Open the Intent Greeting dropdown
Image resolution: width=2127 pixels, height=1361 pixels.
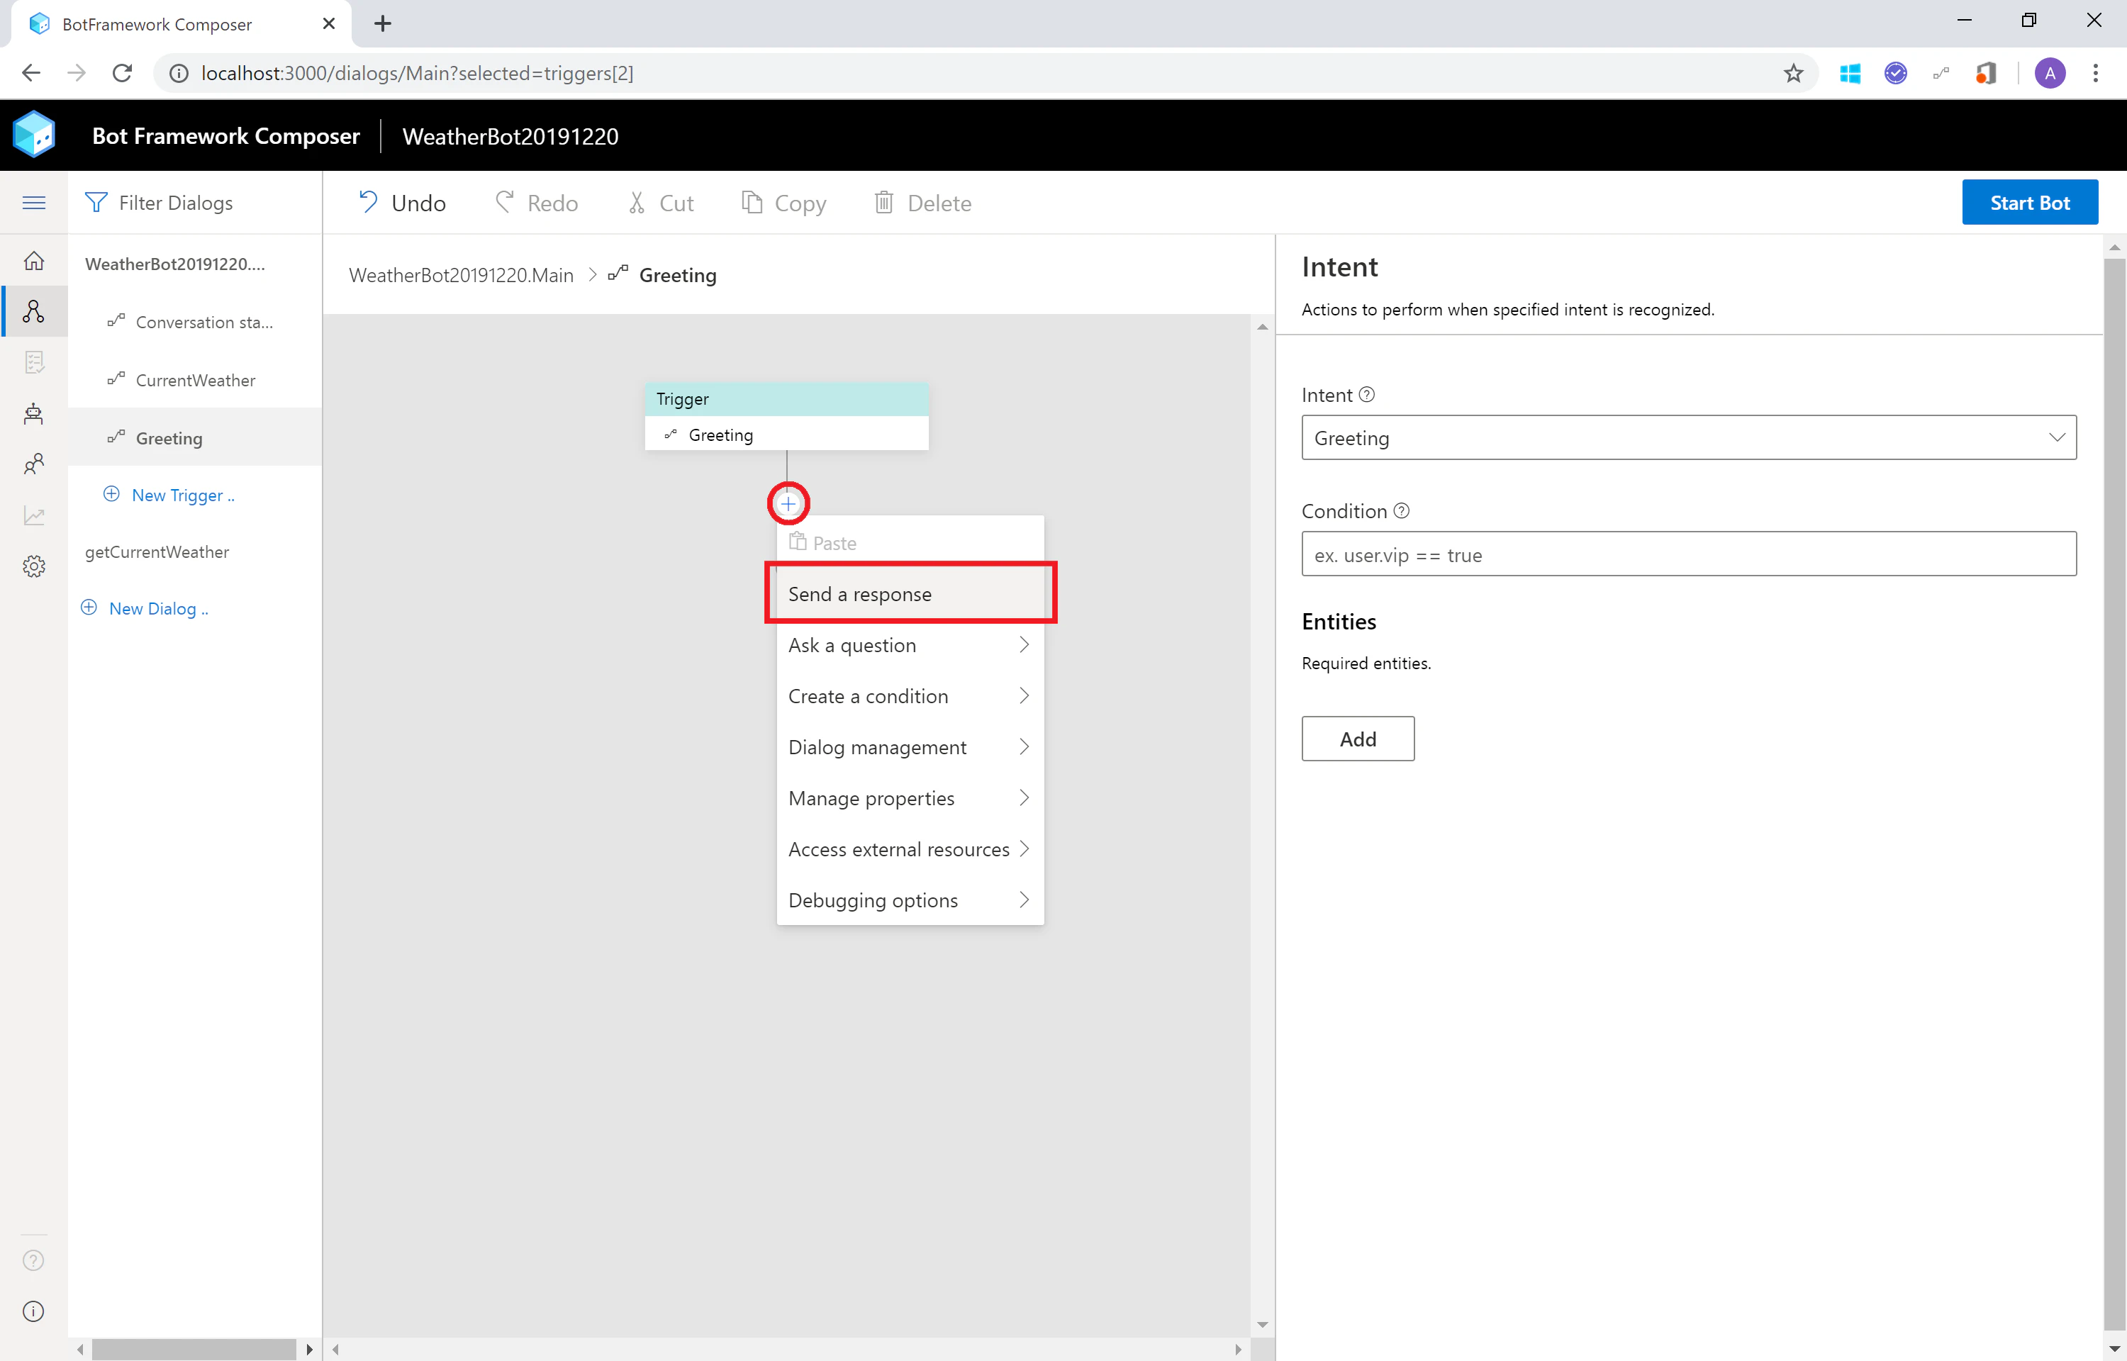point(1689,437)
